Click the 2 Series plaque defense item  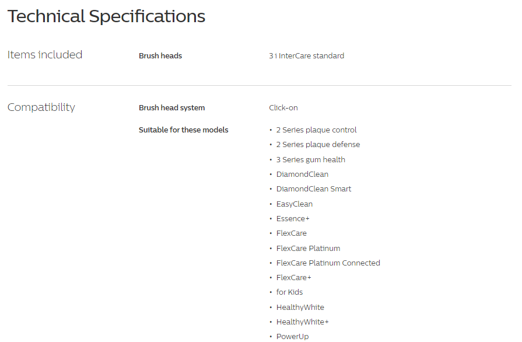click(x=318, y=145)
